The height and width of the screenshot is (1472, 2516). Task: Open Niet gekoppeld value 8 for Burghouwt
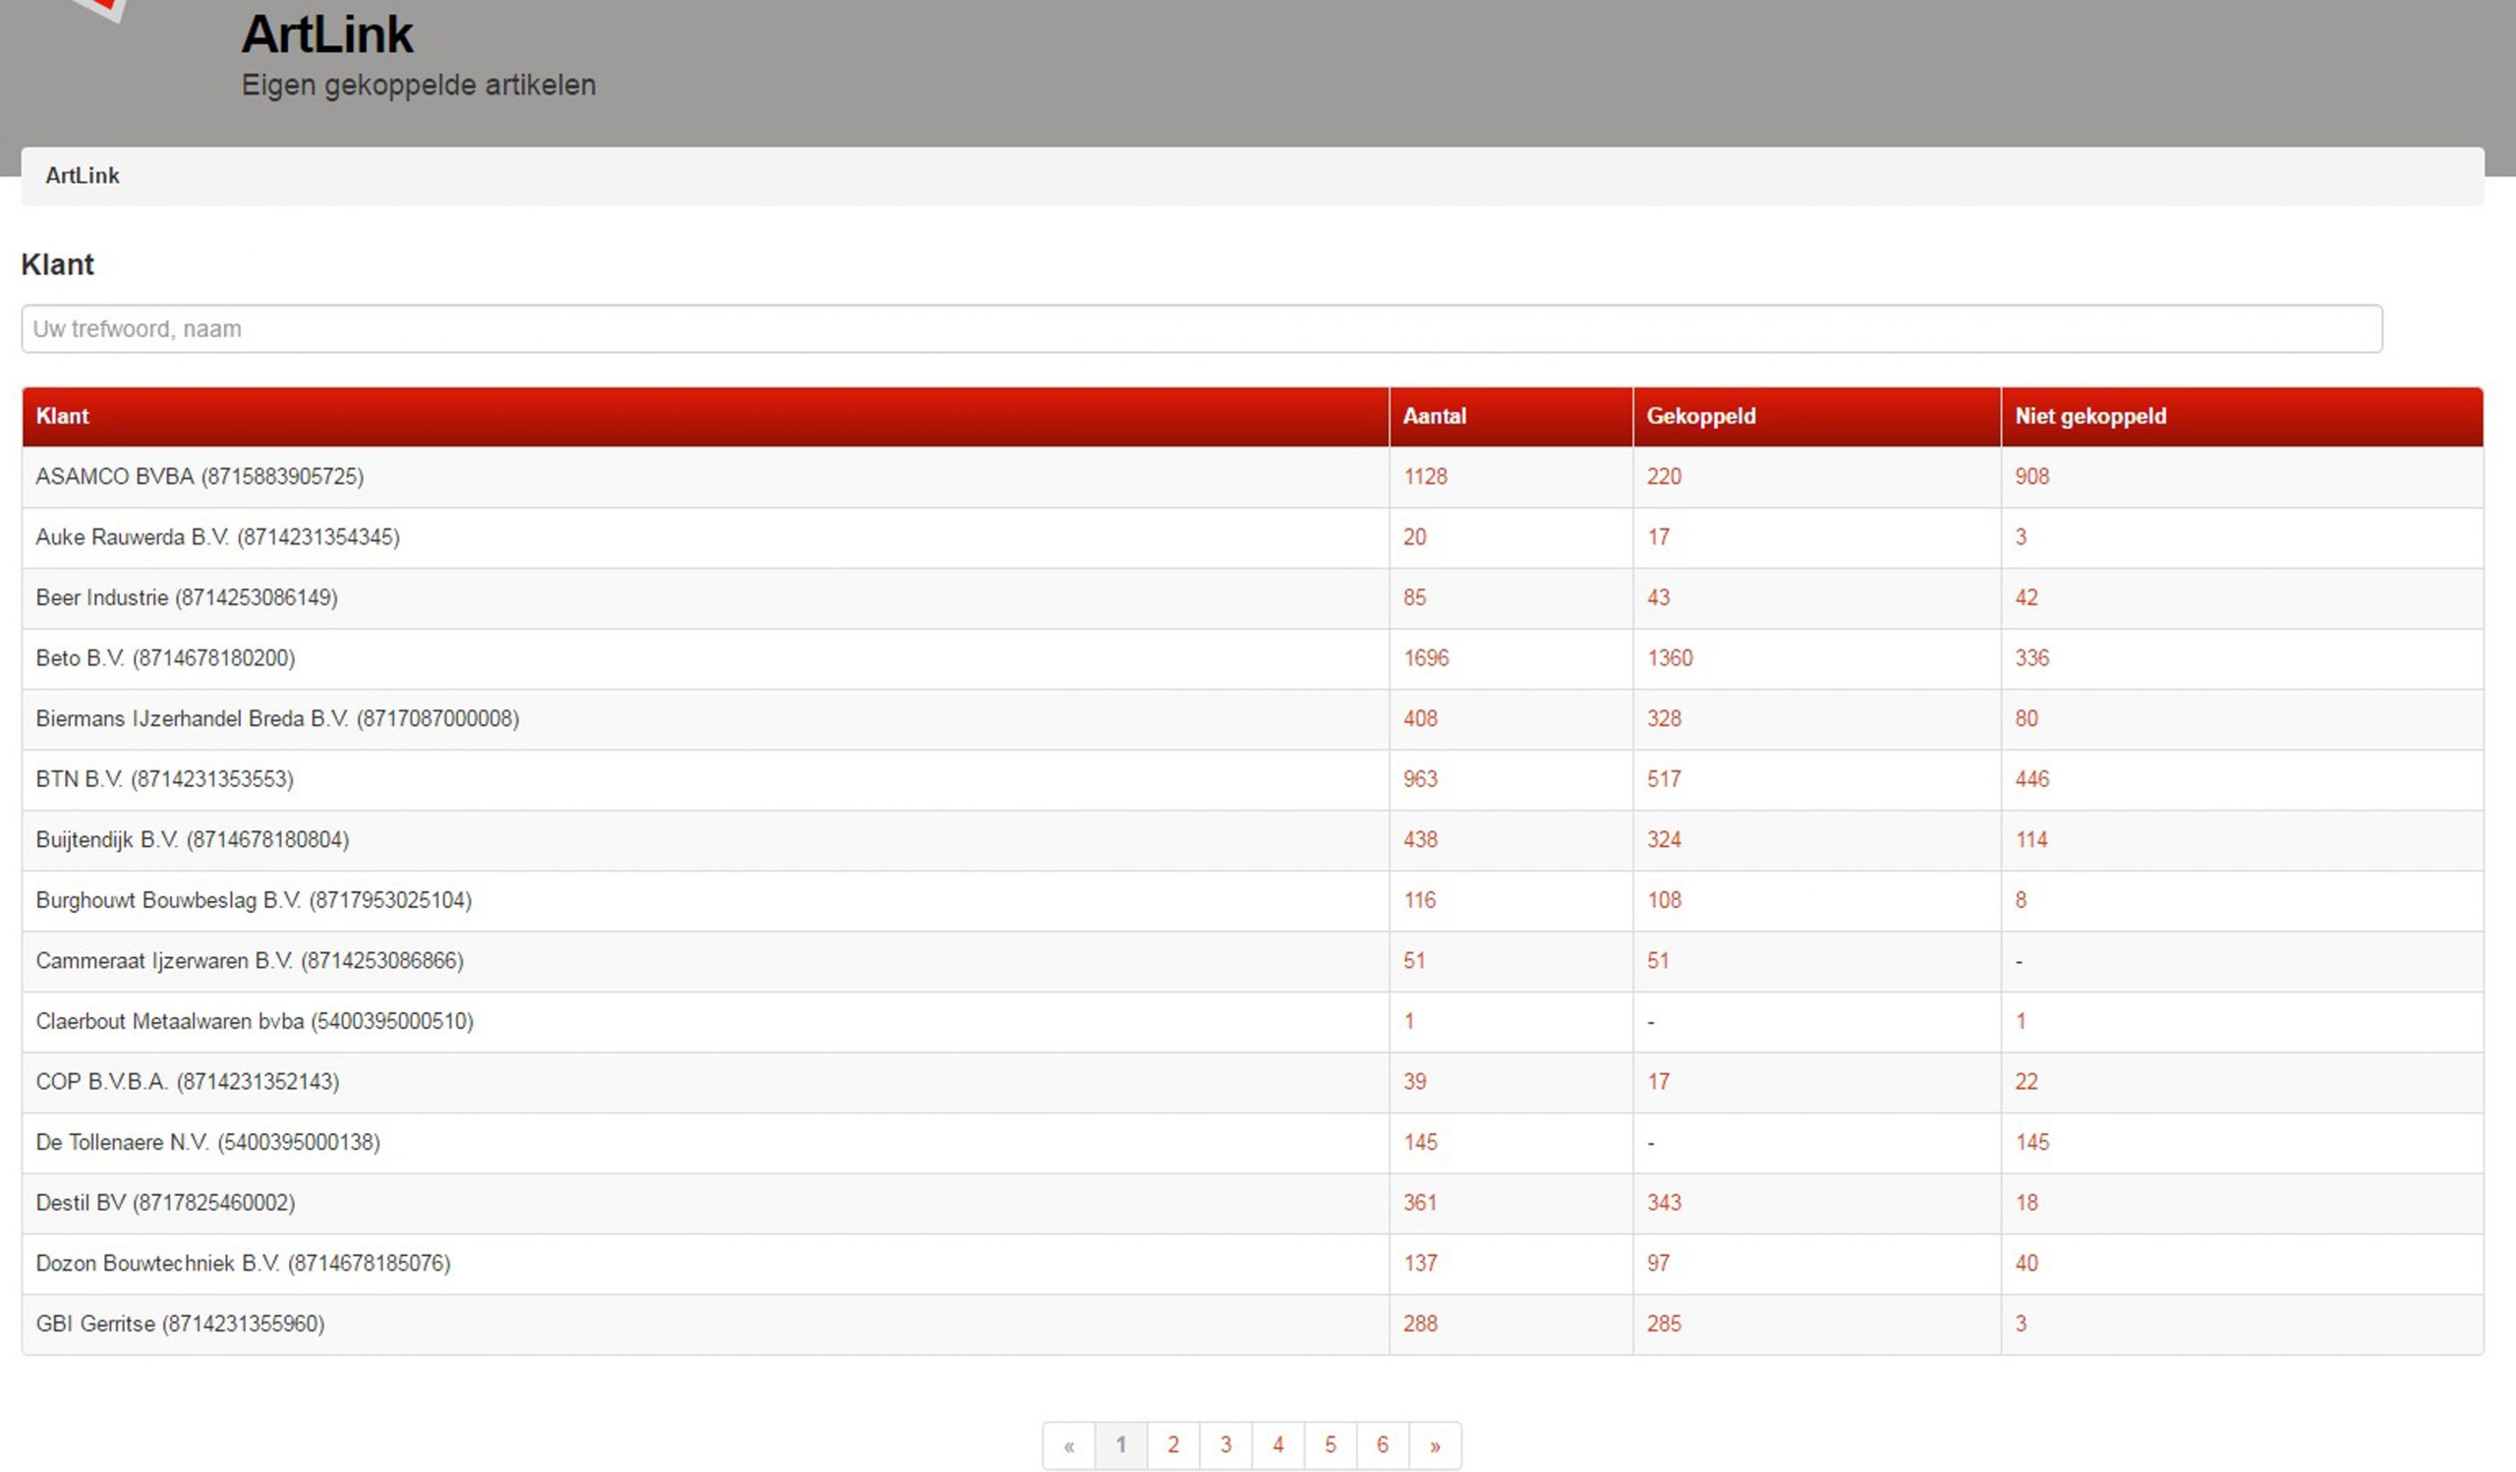pos(2021,901)
